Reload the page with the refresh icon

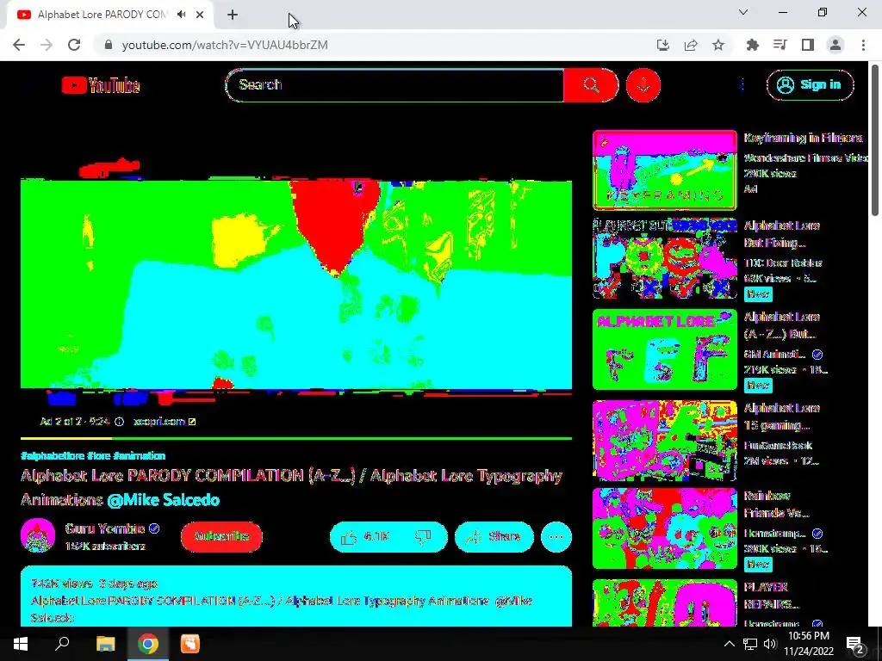click(x=74, y=45)
